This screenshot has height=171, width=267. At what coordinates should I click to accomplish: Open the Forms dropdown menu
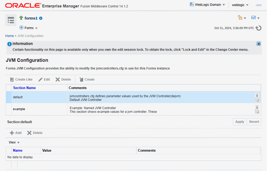[31, 28]
